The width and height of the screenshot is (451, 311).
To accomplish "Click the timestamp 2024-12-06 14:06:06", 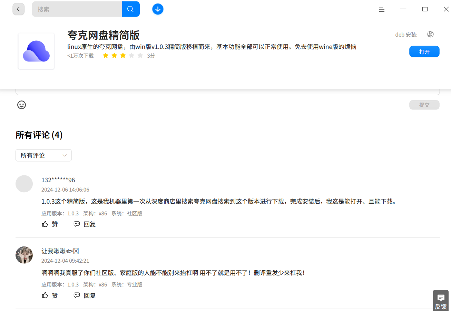I will click(65, 190).
